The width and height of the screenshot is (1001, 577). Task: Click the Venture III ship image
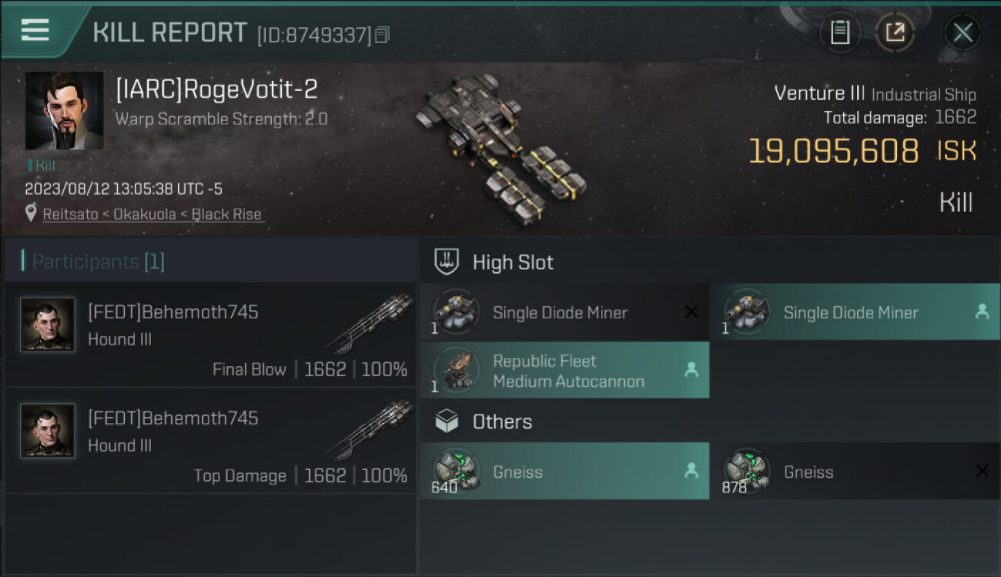[x=499, y=145]
